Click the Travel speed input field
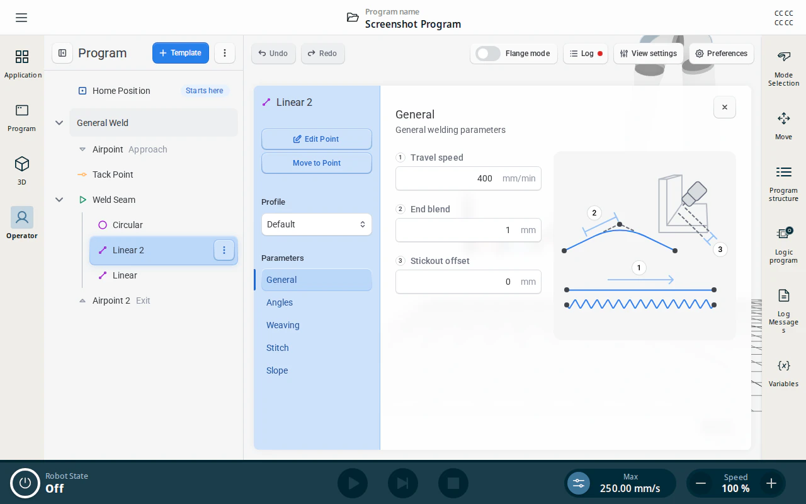 click(x=468, y=178)
